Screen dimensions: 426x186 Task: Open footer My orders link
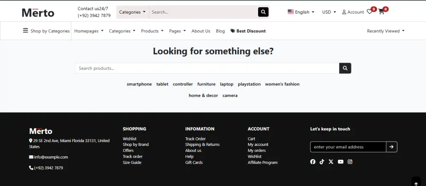(x=257, y=151)
